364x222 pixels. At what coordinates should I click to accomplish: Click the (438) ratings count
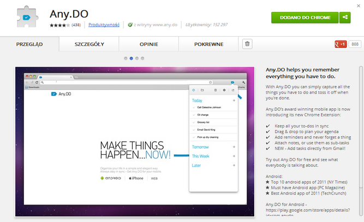pyautogui.click(x=76, y=25)
